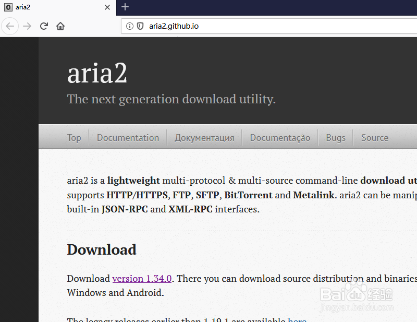Click the aria2 favicon on the tab
Screen dimensions: 417x322
pyautogui.click(x=7, y=7)
